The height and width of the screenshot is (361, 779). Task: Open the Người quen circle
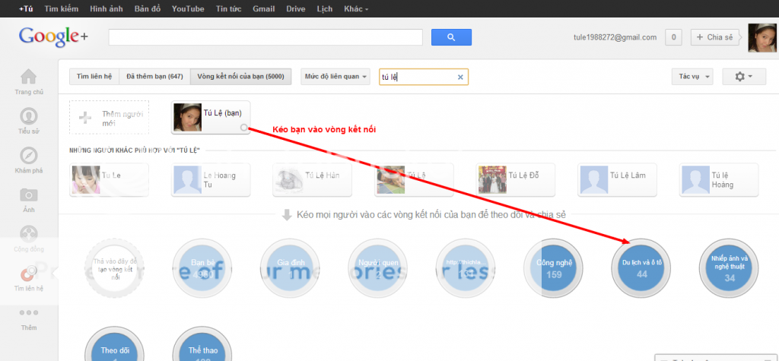pos(378,268)
